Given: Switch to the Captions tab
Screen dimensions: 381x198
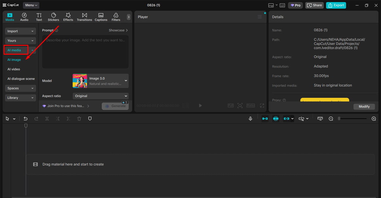Looking at the screenshot, I should [x=101, y=17].
